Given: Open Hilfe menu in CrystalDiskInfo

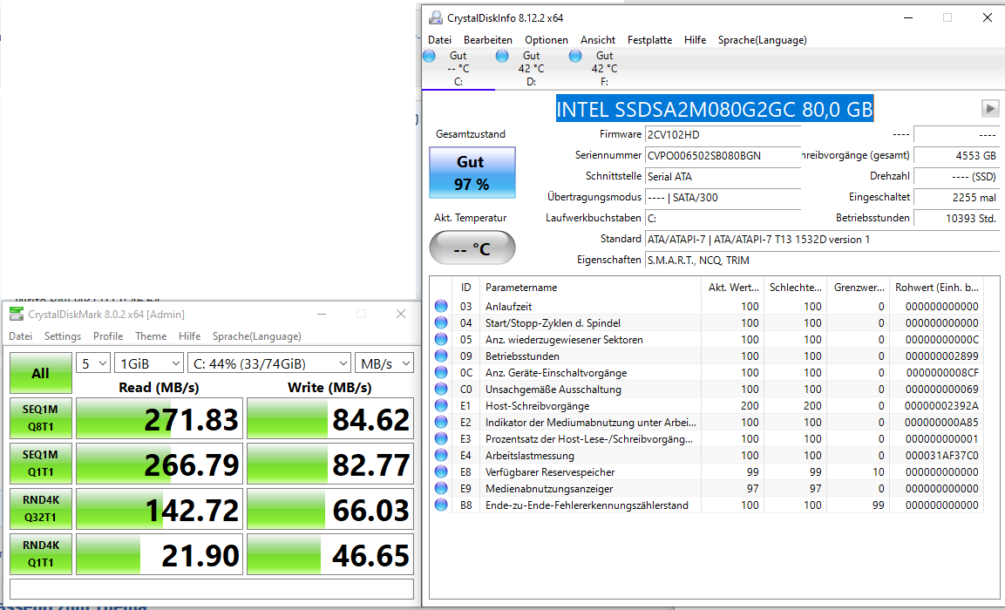Looking at the screenshot, I should tap(695, 40).
